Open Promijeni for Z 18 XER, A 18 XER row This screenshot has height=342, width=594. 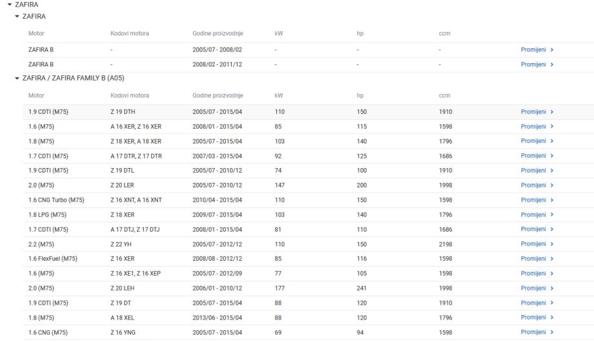coord(533,141)
